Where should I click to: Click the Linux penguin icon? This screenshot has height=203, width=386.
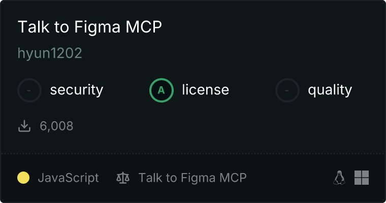click(x=339, y=178)
